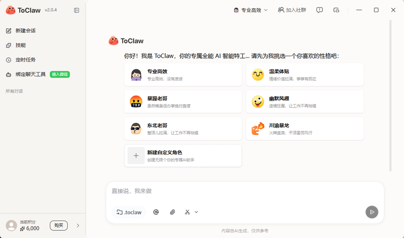This screenshot has height=238, width=404.
Task: Open the 专业高效 personality dropdown
Action: 251,10
